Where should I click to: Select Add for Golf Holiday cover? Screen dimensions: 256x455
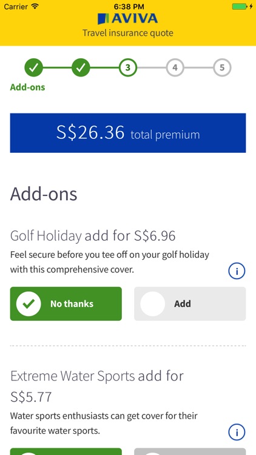point(190,304)
